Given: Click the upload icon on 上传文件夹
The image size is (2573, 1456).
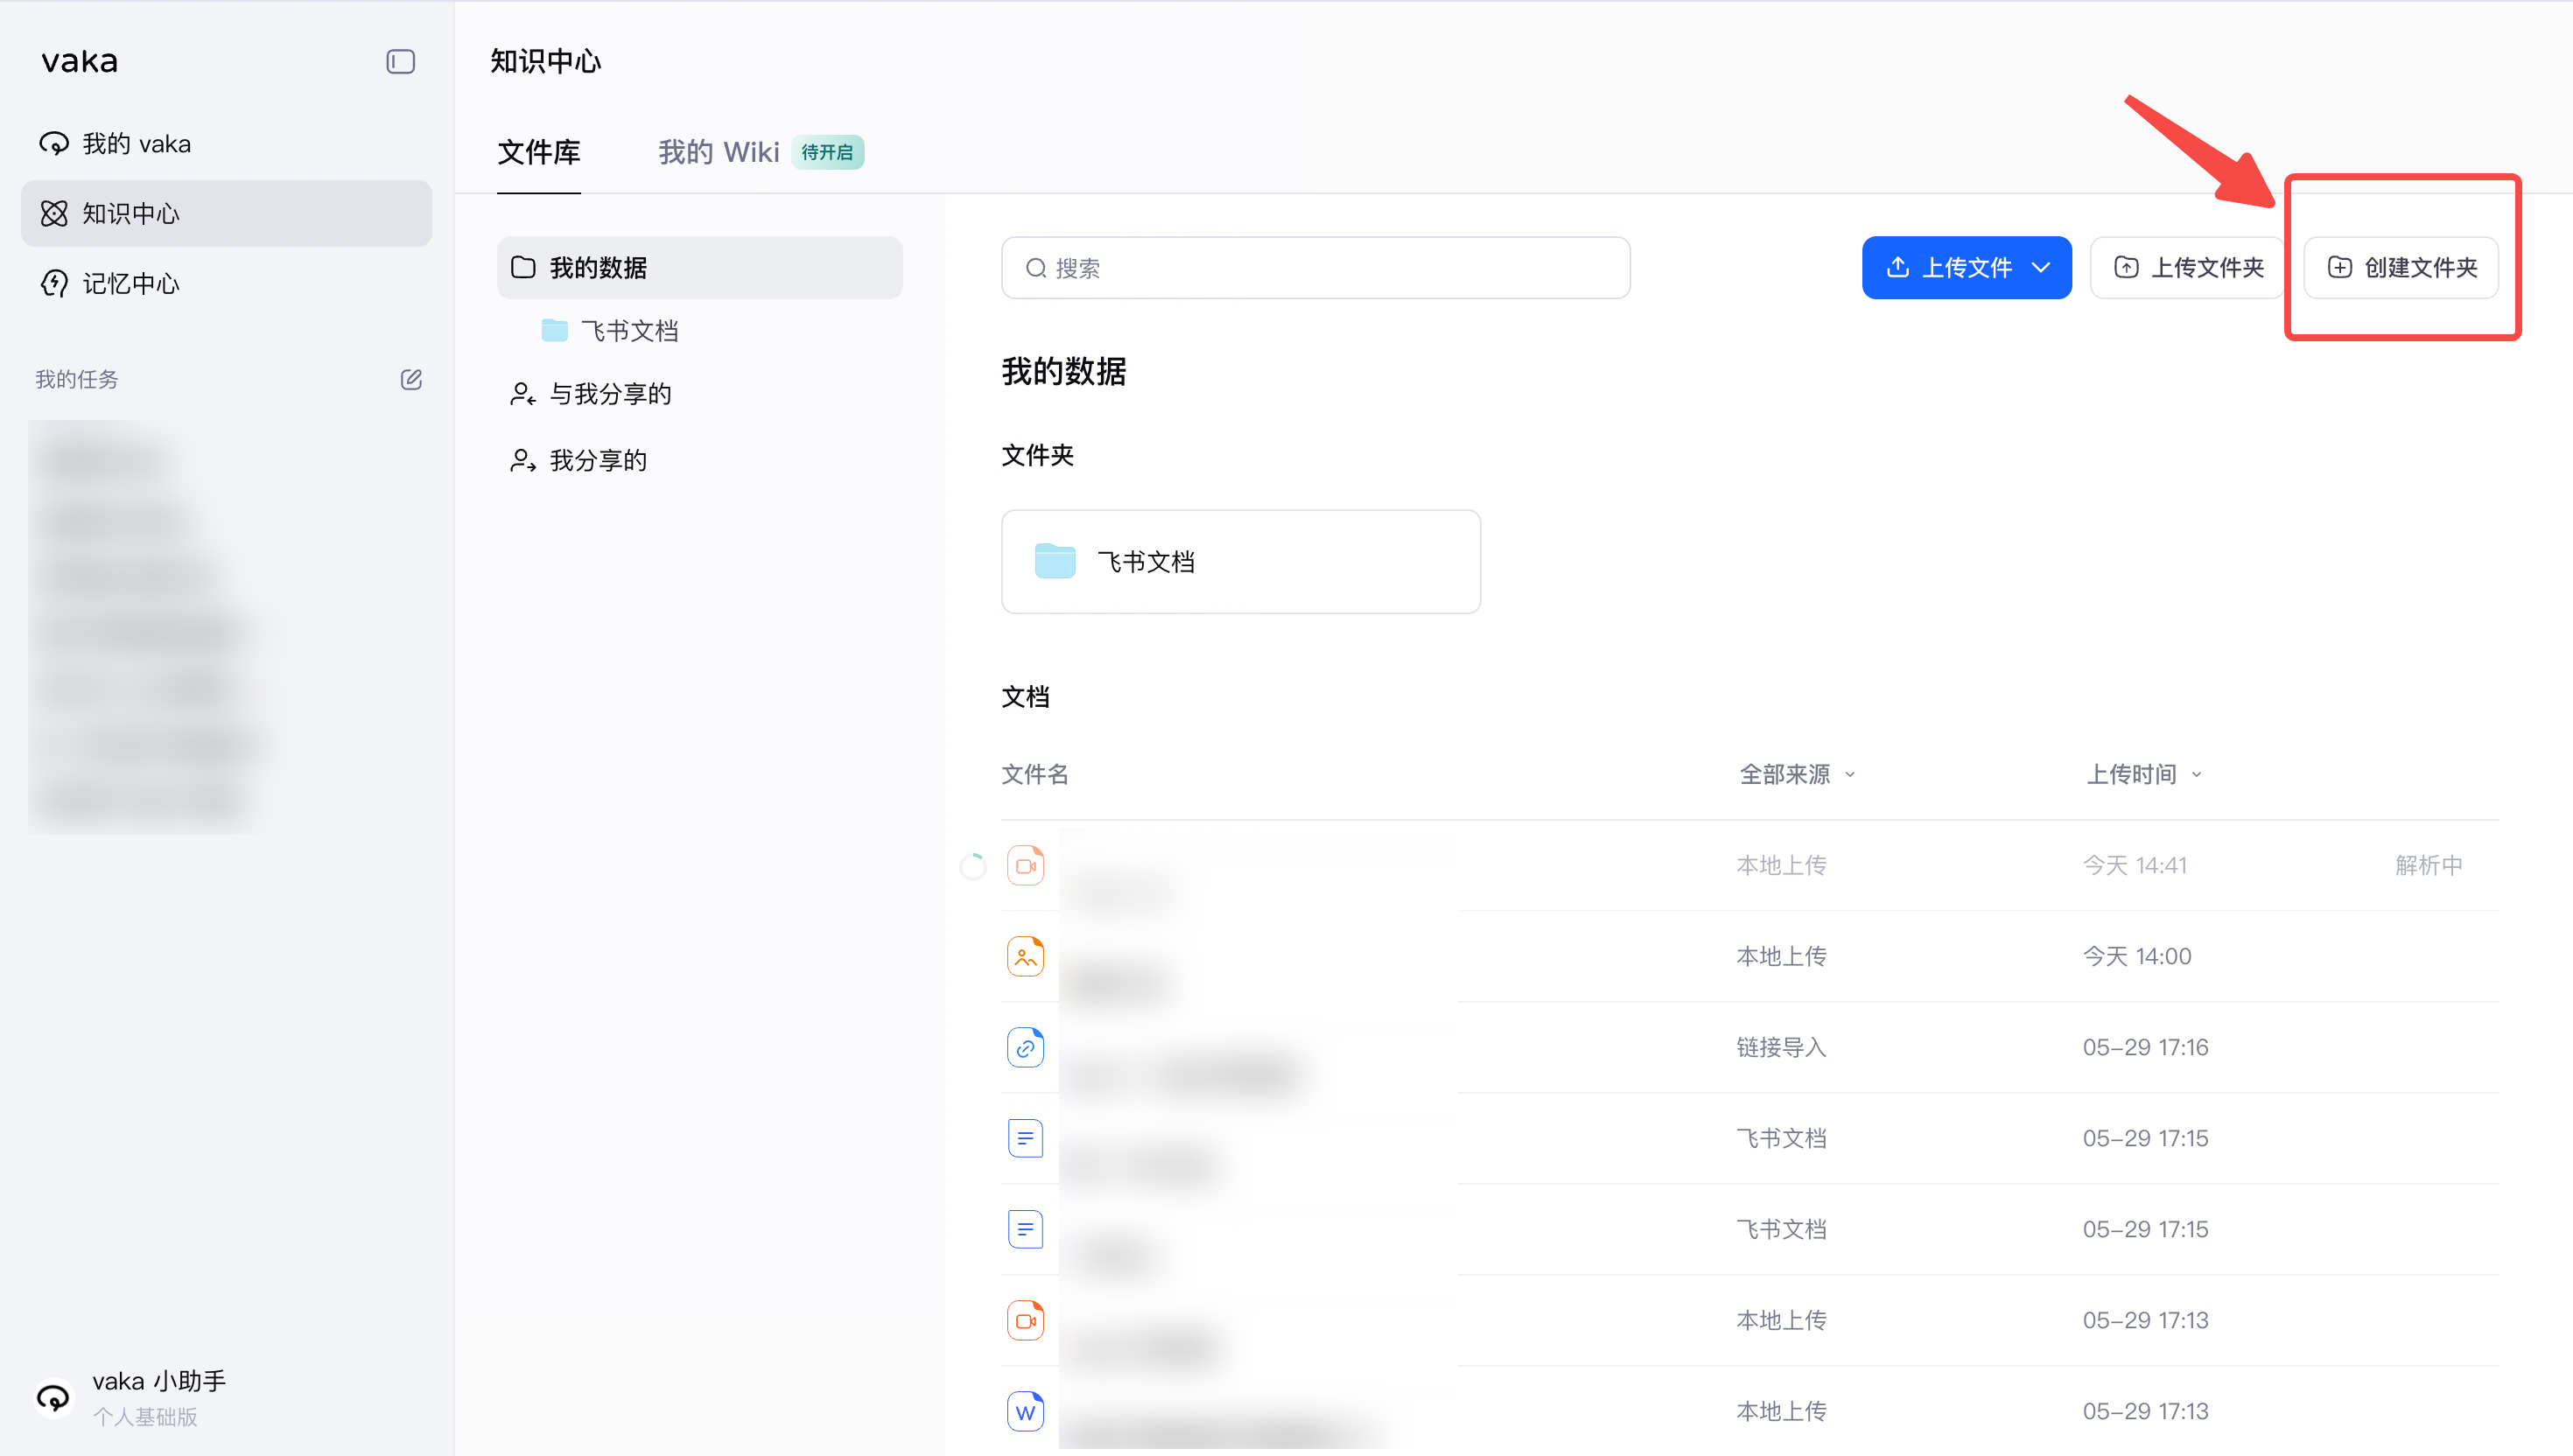Looking at the screenshot, I should click(x=2126, y=267).
